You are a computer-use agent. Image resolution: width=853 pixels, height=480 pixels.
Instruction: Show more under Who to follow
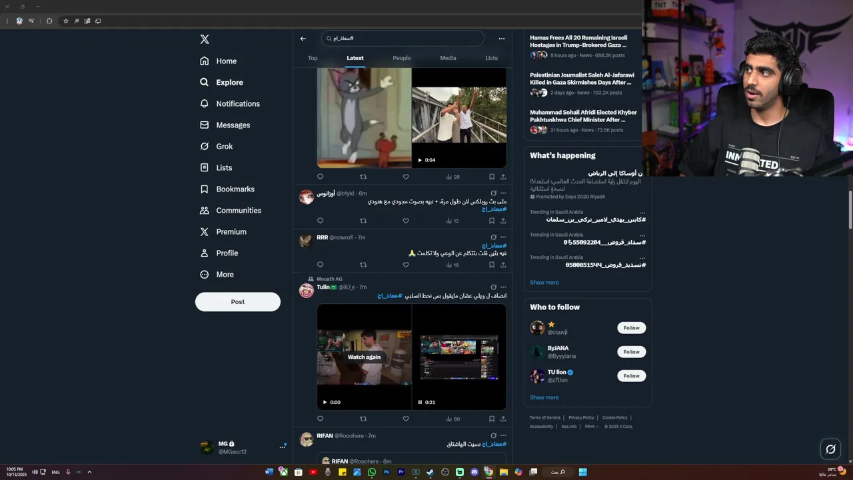point(544,397)
